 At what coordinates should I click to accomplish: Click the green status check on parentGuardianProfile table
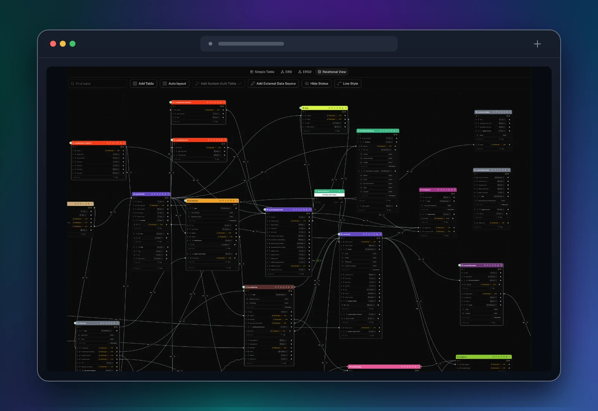coord(265,210)
